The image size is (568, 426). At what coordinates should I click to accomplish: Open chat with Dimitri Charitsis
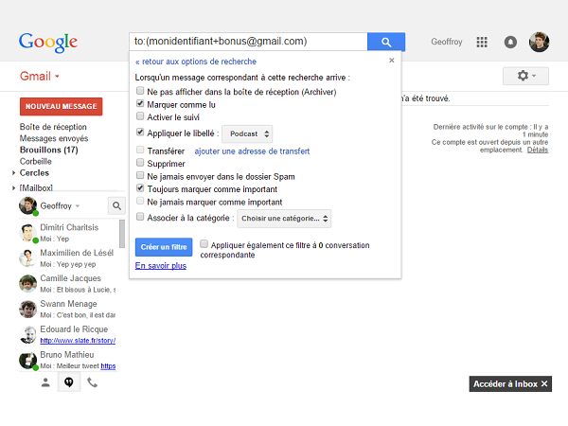68,233
